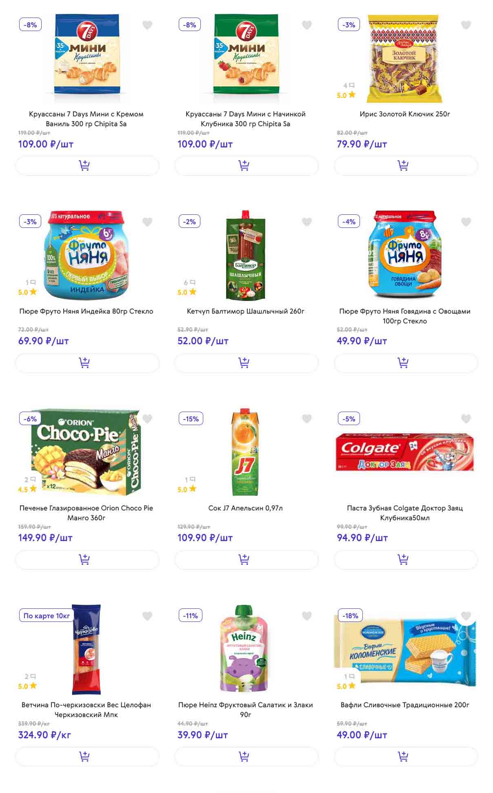This screenshot has width=493, height=793.
Task: Open Ирис Золотой Ключик 250г product link
Action: coord(405,114)
